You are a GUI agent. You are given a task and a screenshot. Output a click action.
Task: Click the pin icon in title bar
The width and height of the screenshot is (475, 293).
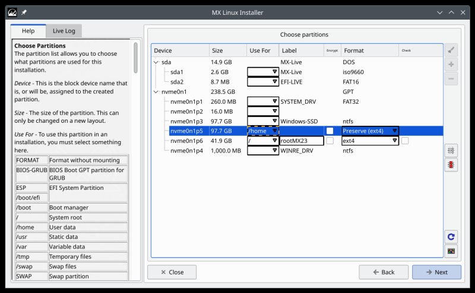(24, 12)
